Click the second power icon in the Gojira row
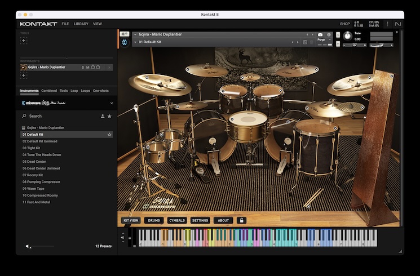Image resolution: width=420 pixels, height=276 pixels. [x=98, y=68]
